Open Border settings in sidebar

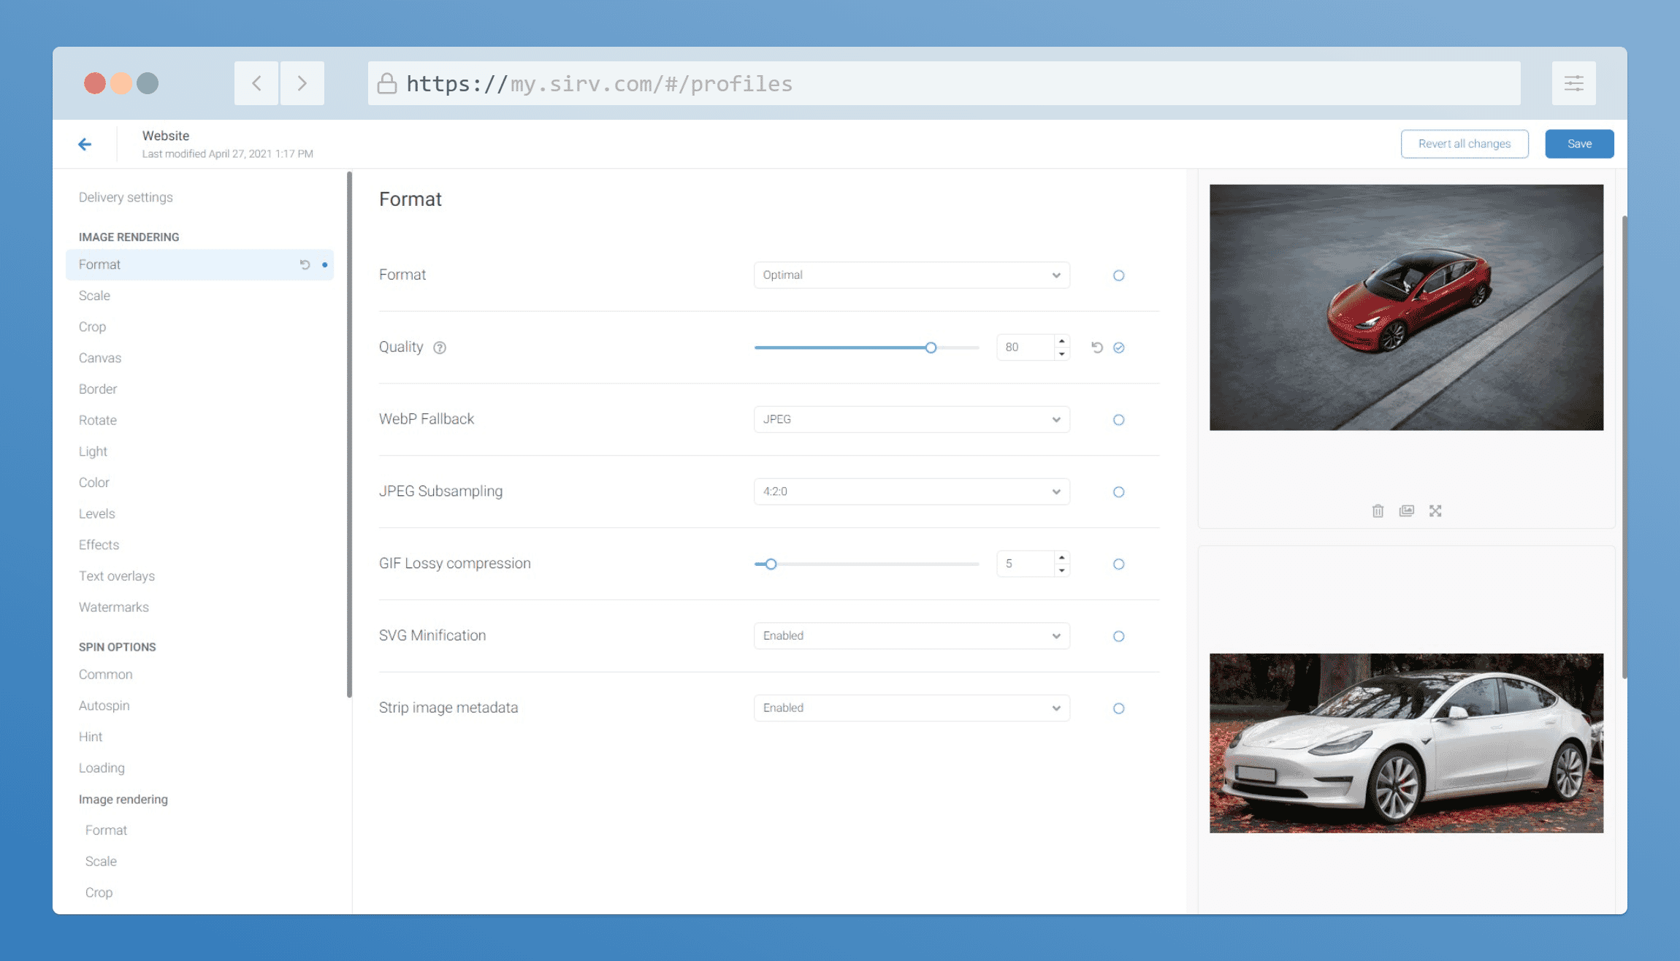click(98, 389)
